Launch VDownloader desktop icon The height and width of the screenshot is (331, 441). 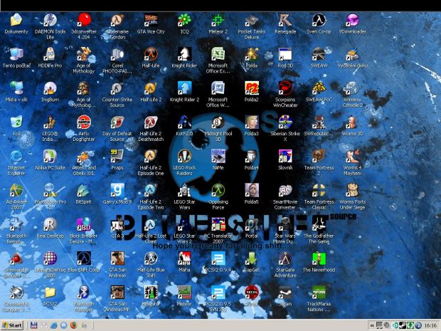tap(352, 20)
